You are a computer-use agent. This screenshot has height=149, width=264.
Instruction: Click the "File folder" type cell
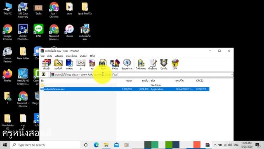point(156,85)
